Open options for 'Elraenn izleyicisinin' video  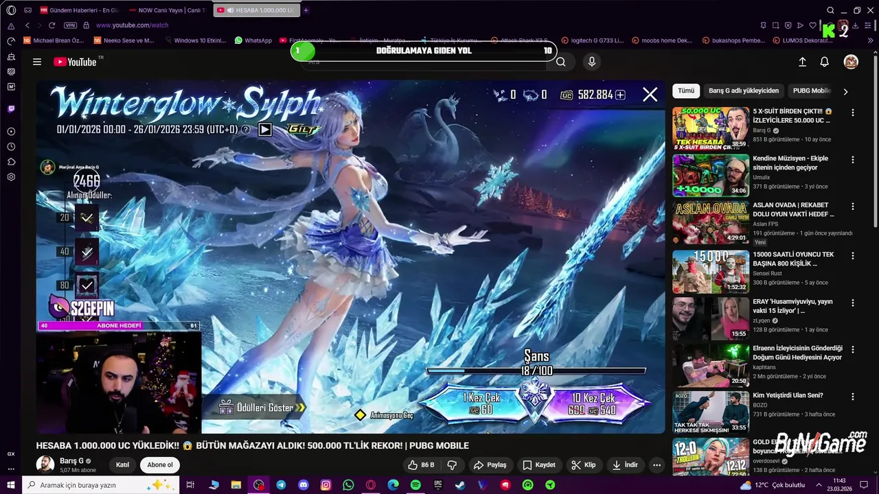click(x=853, y=350)
